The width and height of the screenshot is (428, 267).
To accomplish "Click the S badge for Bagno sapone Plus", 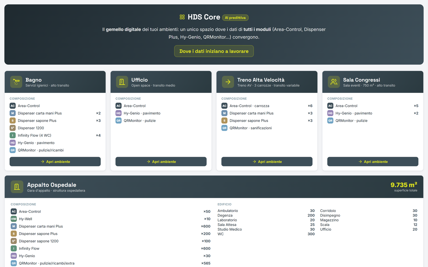I will pos(13,121).
